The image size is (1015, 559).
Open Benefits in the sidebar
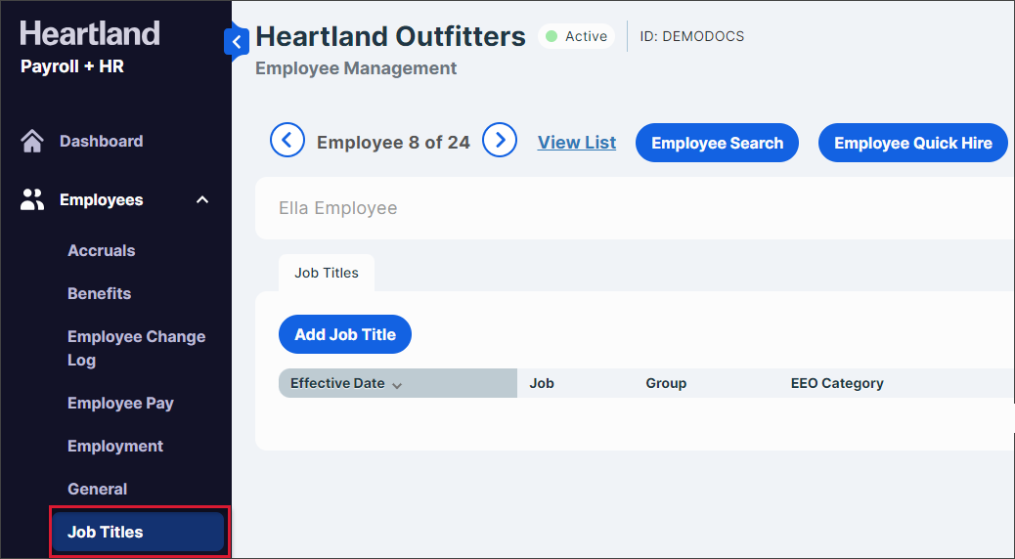point(99,294)
